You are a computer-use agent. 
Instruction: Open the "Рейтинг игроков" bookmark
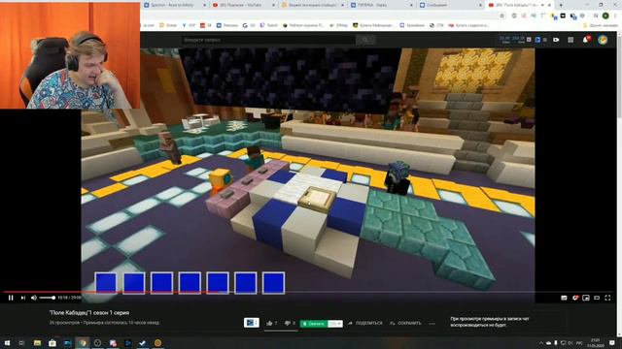click(303, 25)
